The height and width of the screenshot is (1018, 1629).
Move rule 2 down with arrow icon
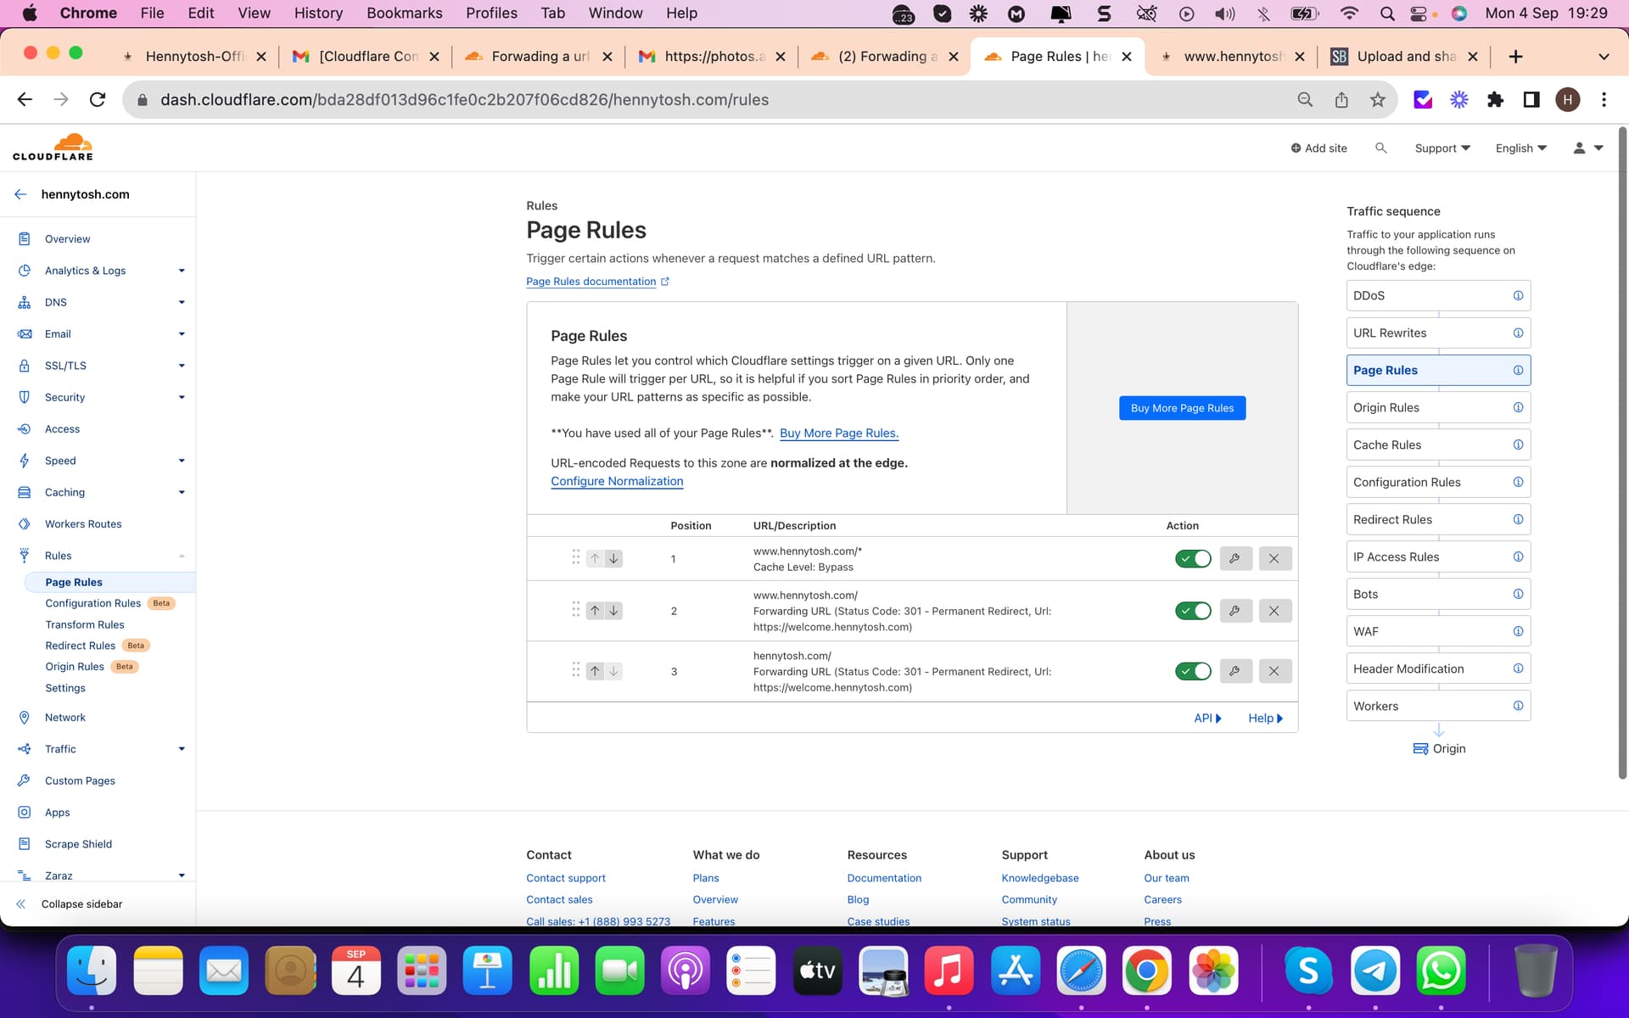(x=613, y=611)
